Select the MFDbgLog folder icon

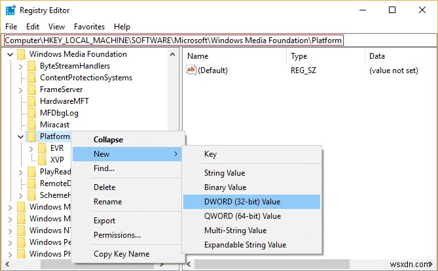coord(32,113)
